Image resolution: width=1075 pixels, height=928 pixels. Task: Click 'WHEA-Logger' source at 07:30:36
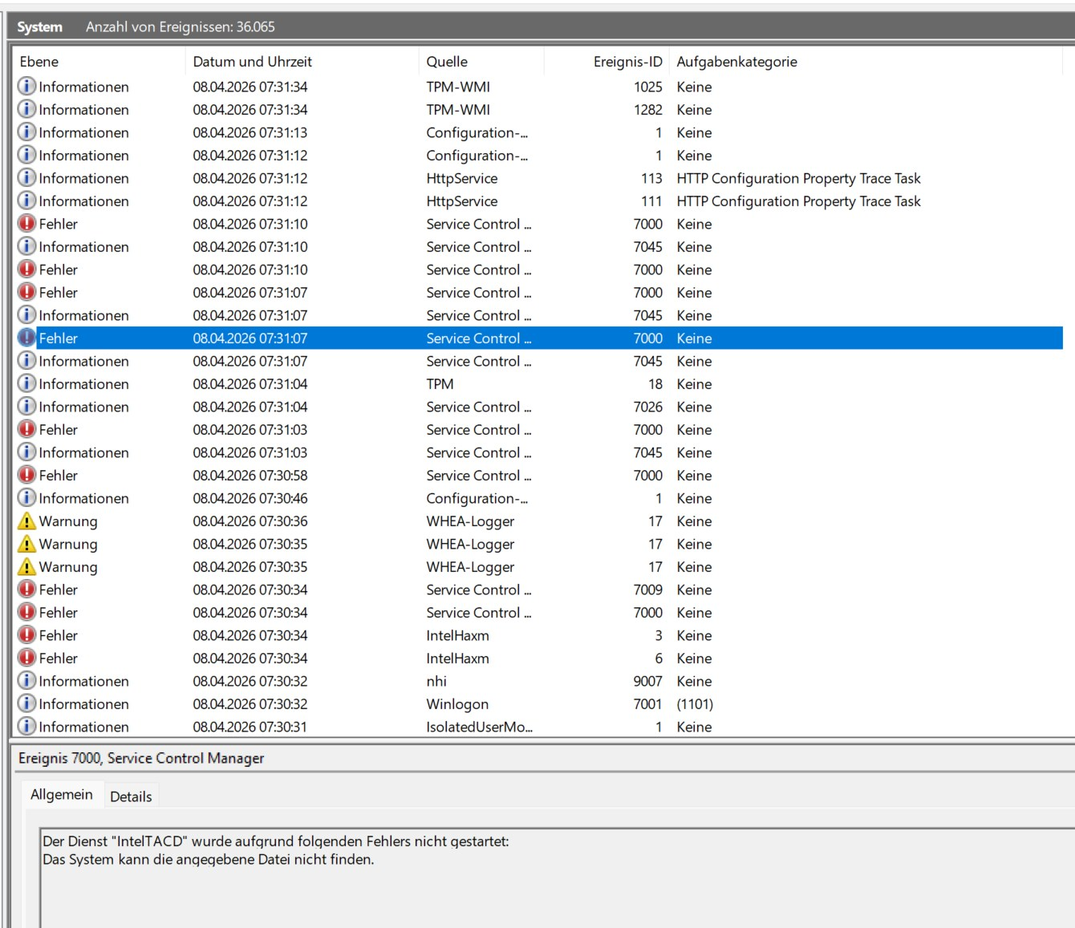pos(470,521)
